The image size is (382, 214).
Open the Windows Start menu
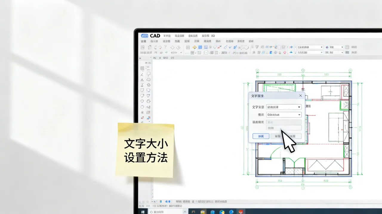point(143,212)
